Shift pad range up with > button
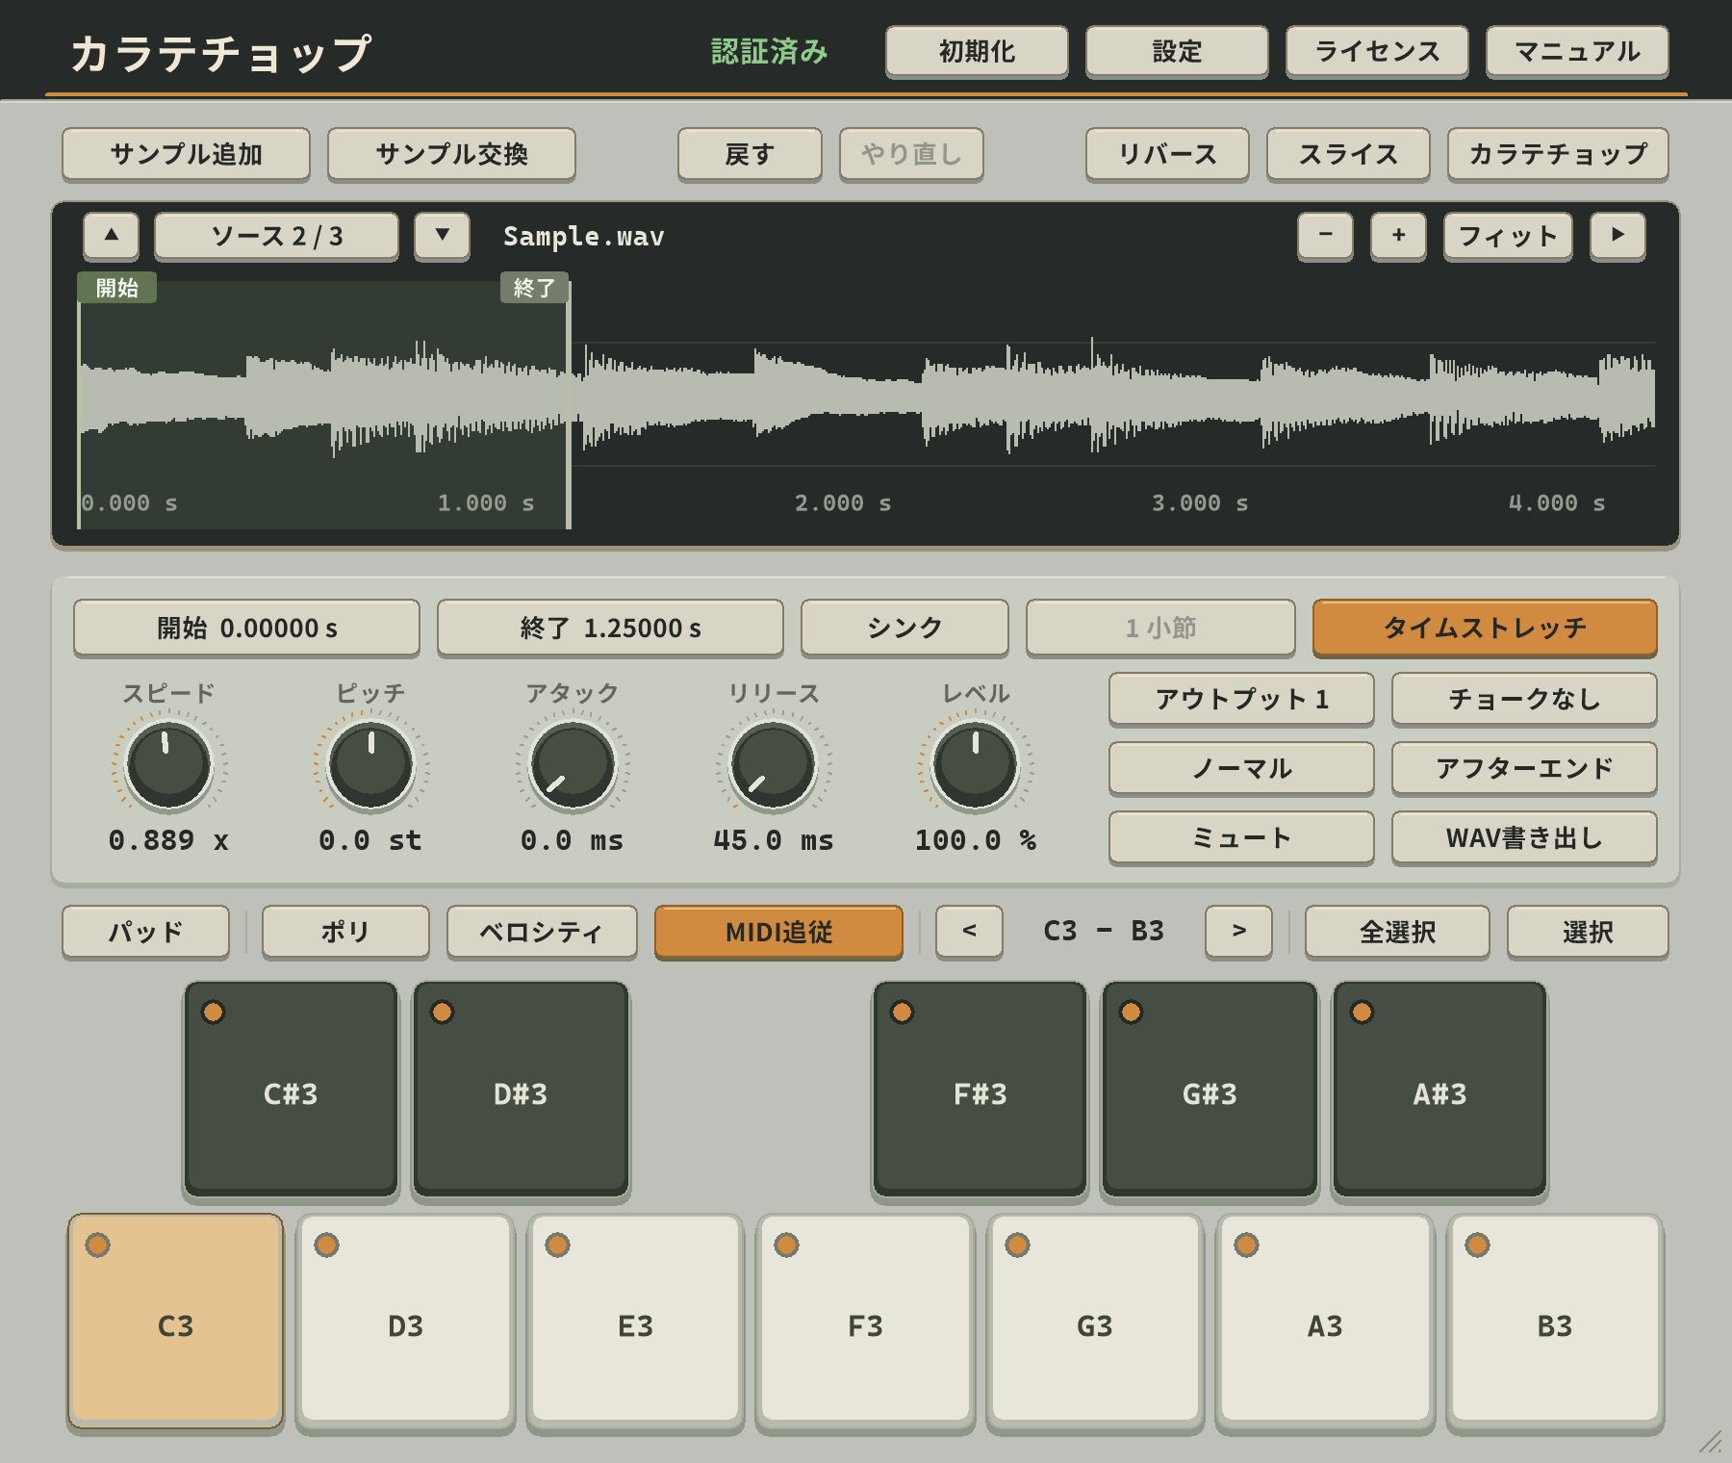The height and width of the screenshot is (1463, 1732). tap(1238, 931)
